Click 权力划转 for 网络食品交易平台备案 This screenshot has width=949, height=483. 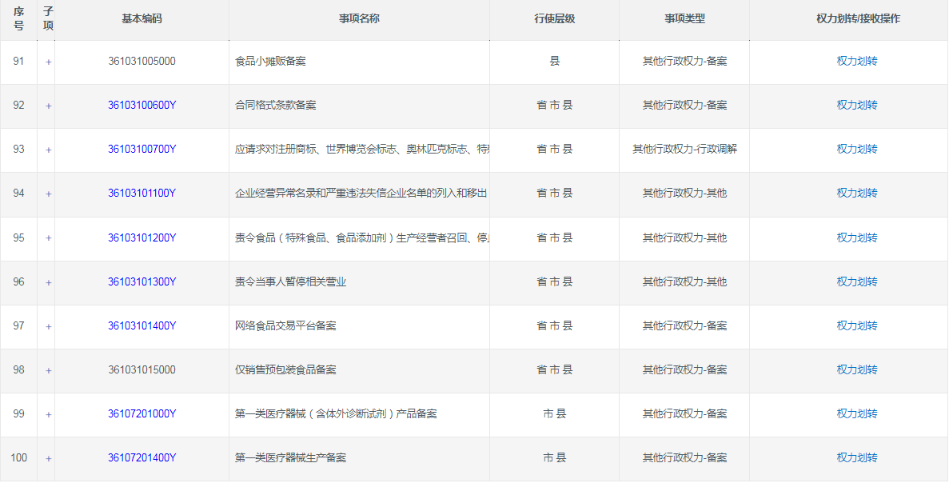(857, 326)
